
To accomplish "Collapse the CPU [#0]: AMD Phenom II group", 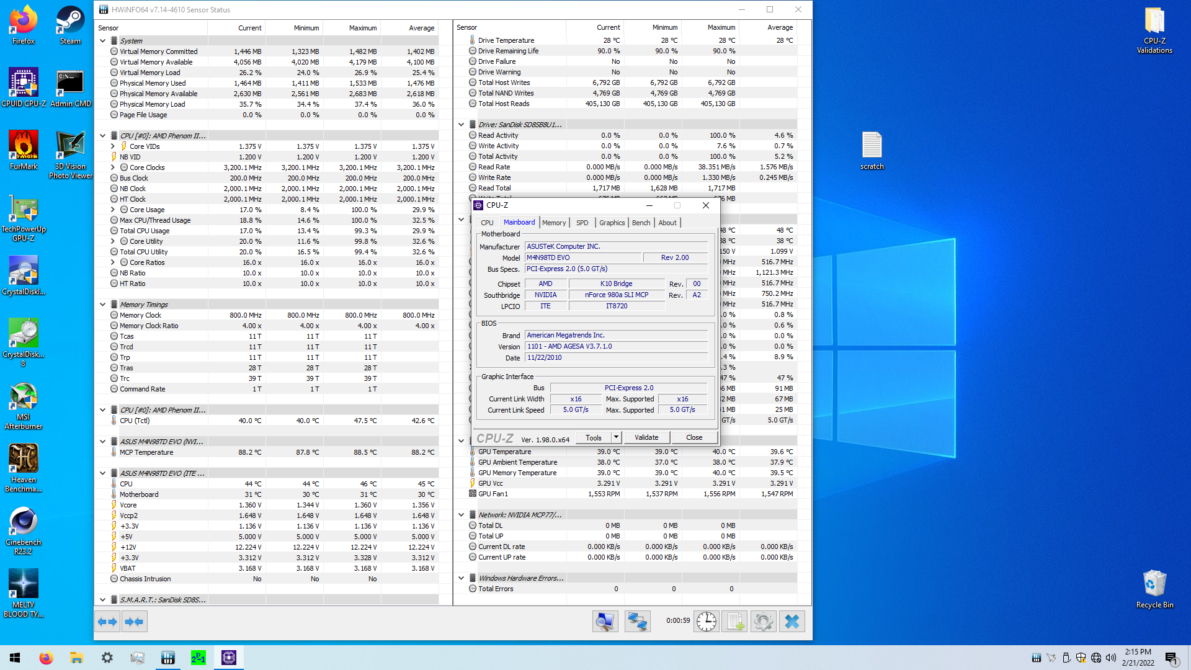I will 102,136.
